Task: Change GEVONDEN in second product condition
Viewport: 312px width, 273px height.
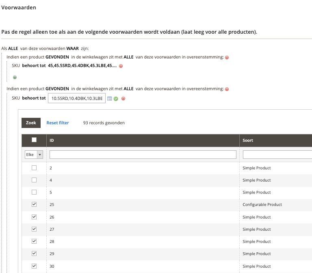Action: click(x=57, y=89)
